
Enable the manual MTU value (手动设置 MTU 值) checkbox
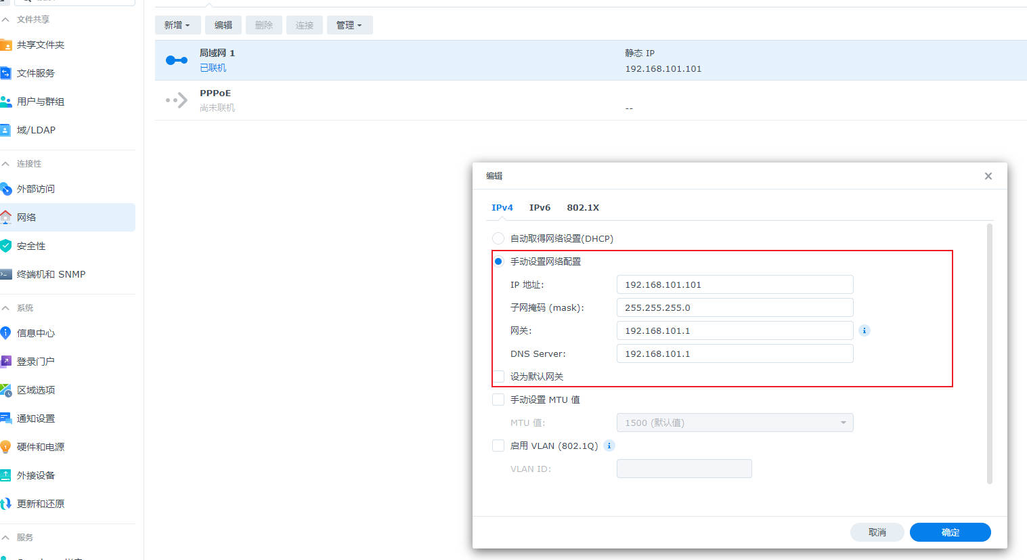(x=498, y=400)
